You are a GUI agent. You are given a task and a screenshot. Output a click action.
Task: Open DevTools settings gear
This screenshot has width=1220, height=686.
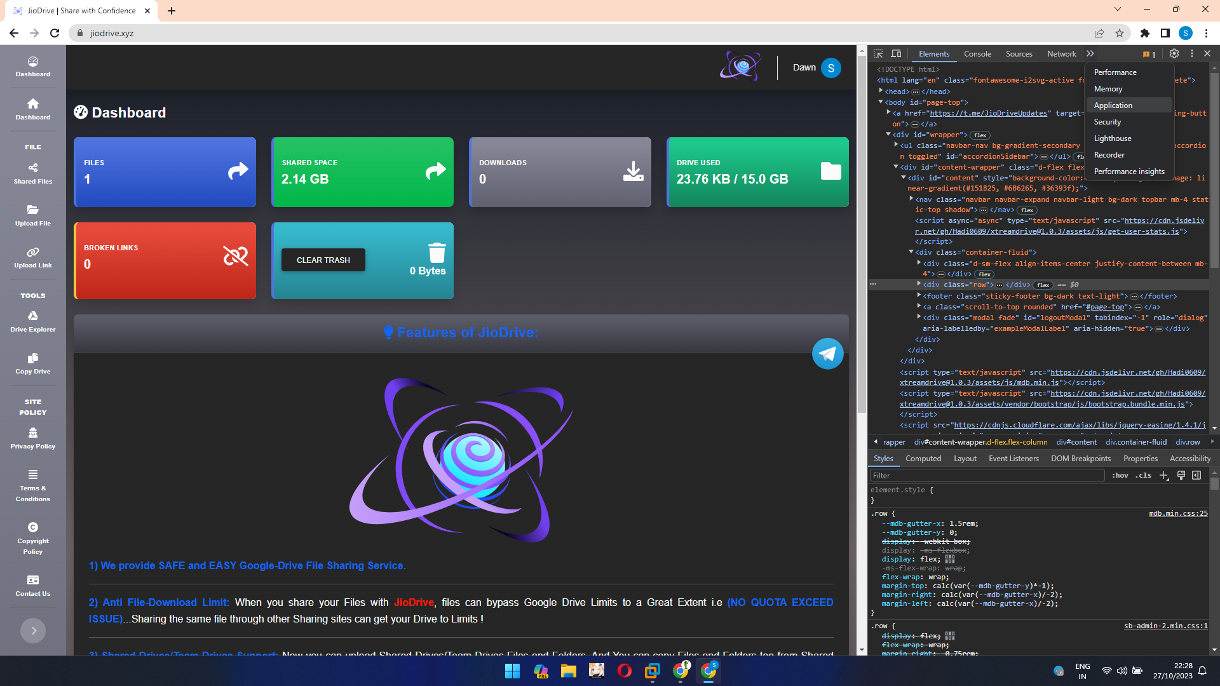pos(1174,54)
